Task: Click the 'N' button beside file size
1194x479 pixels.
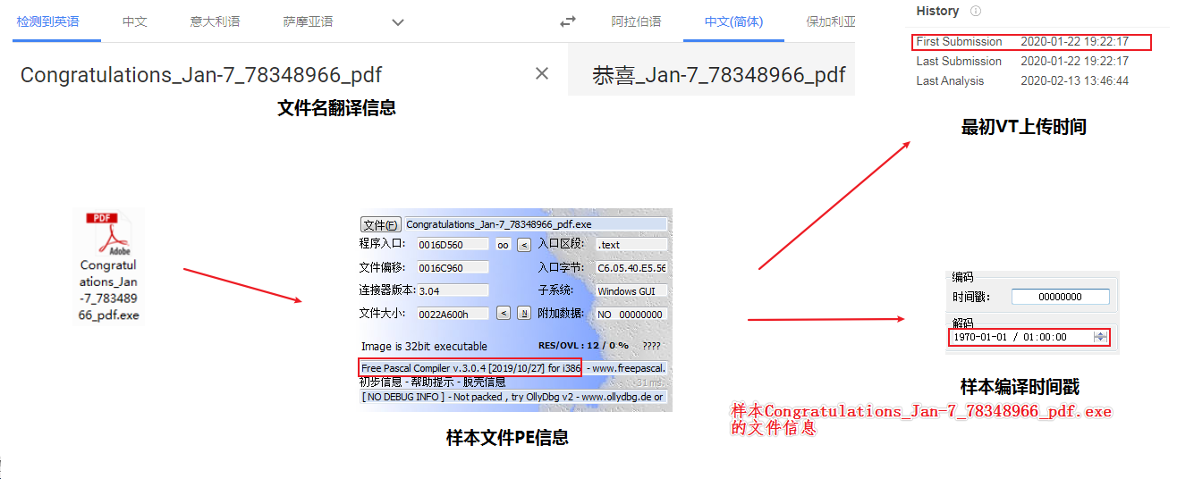Action: 524,313
